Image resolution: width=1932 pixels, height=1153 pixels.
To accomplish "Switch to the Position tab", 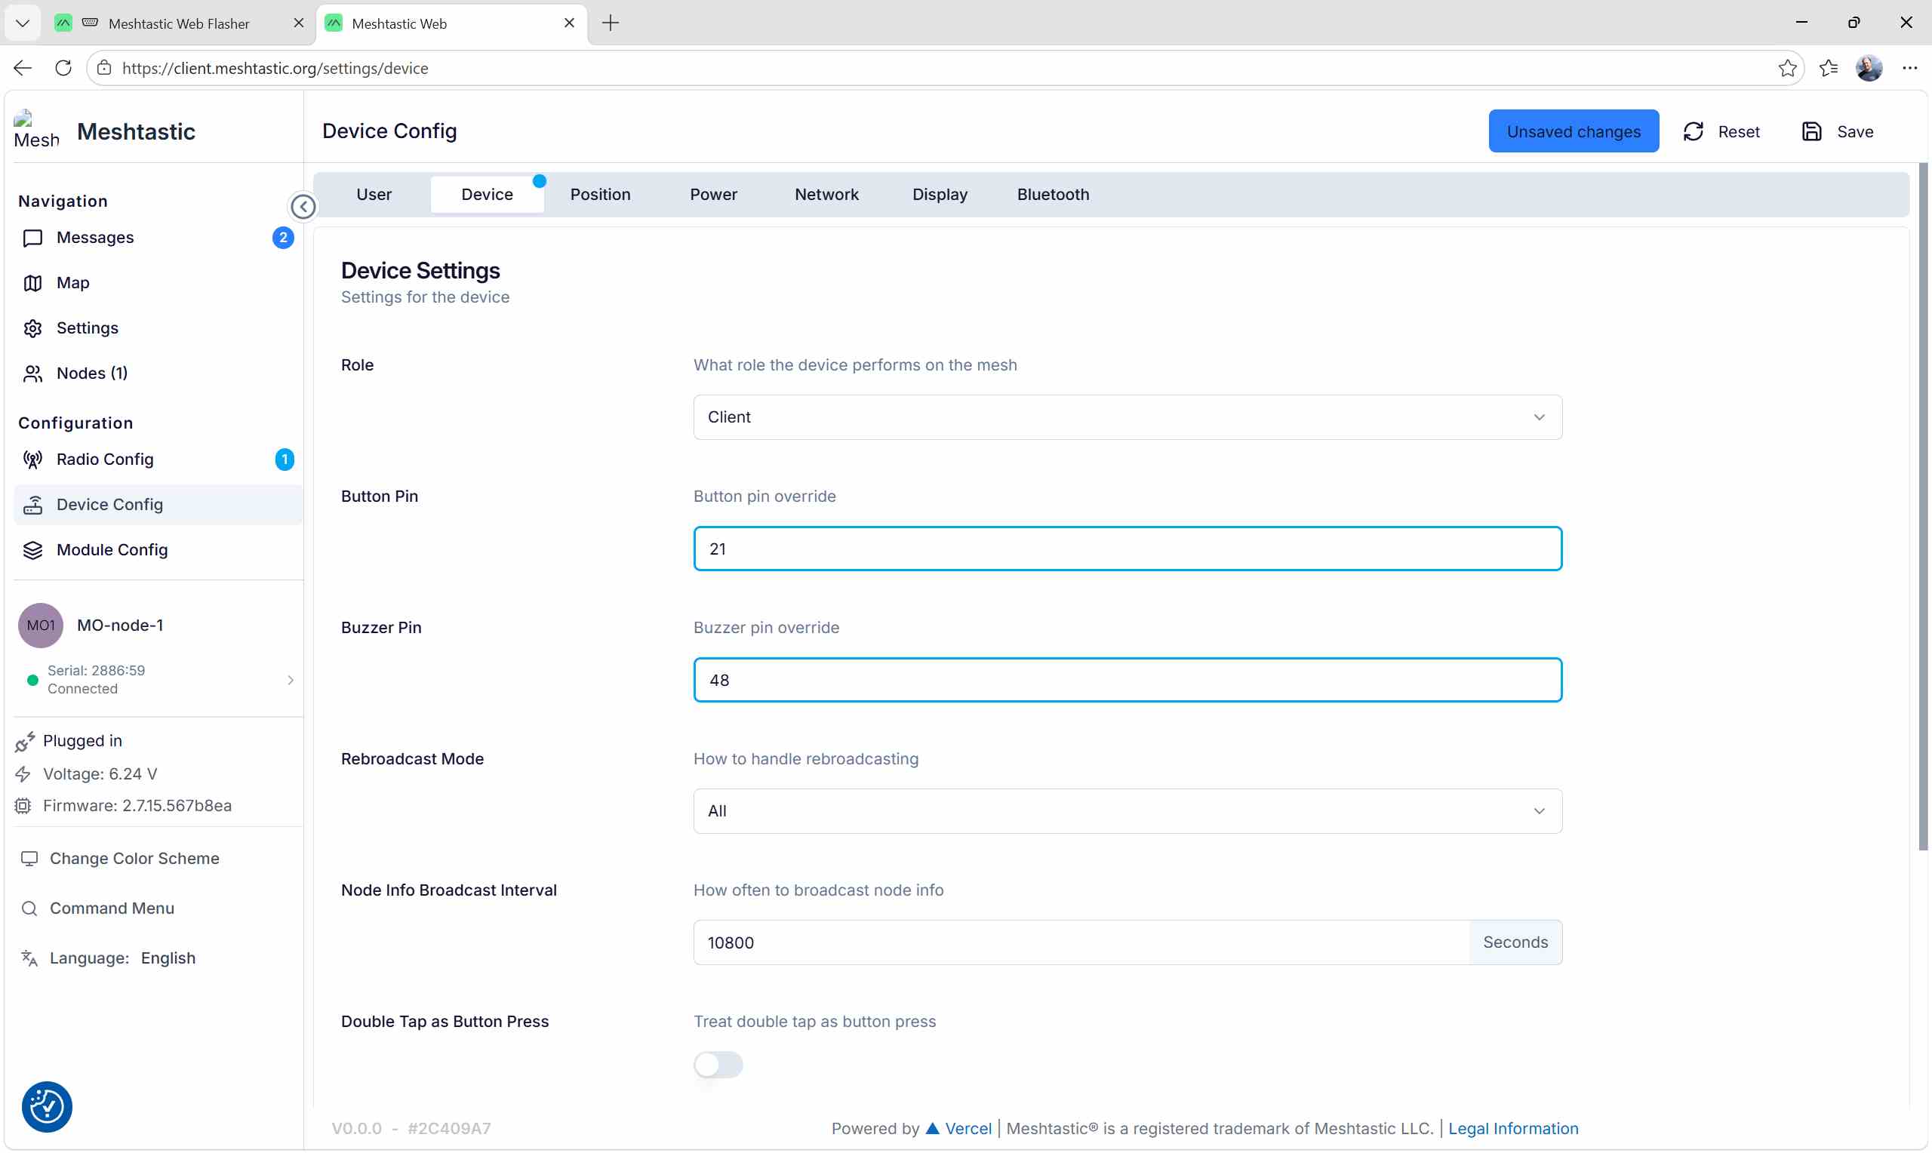I will pos(600,194).
